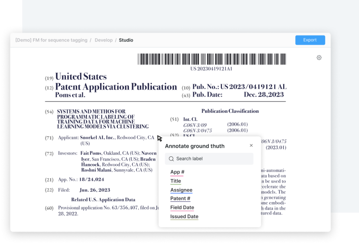The image size is (359, 244).
Task: Click inventor name Roshni Malani
Action: tap(96, 170)
